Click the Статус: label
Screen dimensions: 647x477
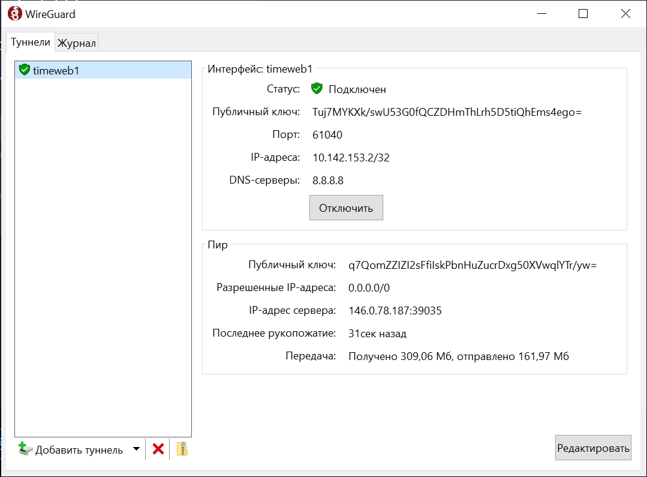point(284,89)
